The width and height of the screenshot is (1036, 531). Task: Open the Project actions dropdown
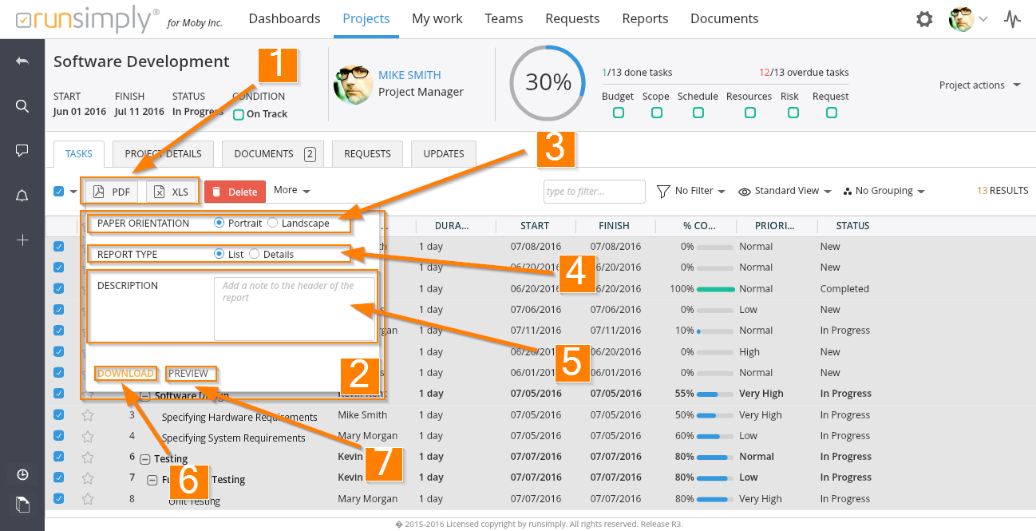pos(979,85)
